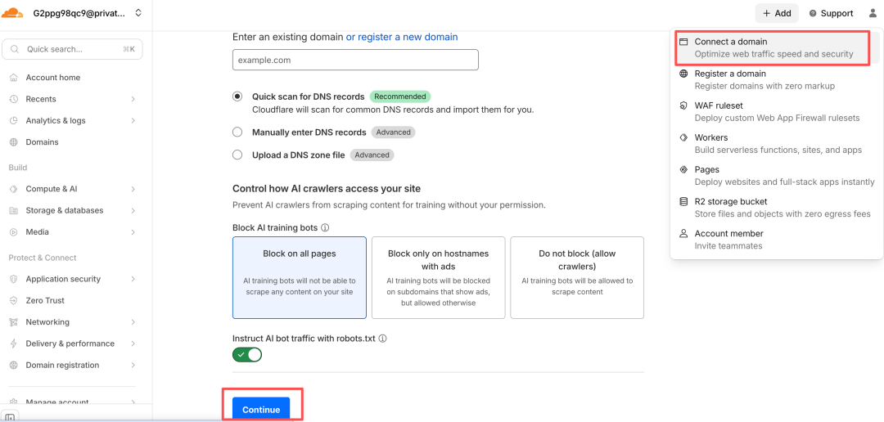The width and height of the screenshot is (884, 422).
Task: Expand the Networking chevron
Action: (133, 321)
